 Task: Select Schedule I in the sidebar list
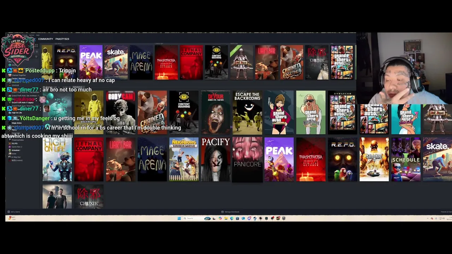click(x=16, y=150)
